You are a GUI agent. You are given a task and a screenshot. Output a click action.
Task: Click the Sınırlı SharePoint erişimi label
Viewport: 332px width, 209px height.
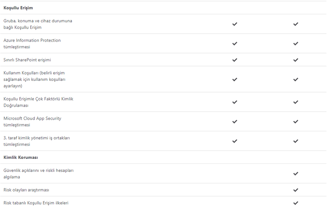point(27,60)
